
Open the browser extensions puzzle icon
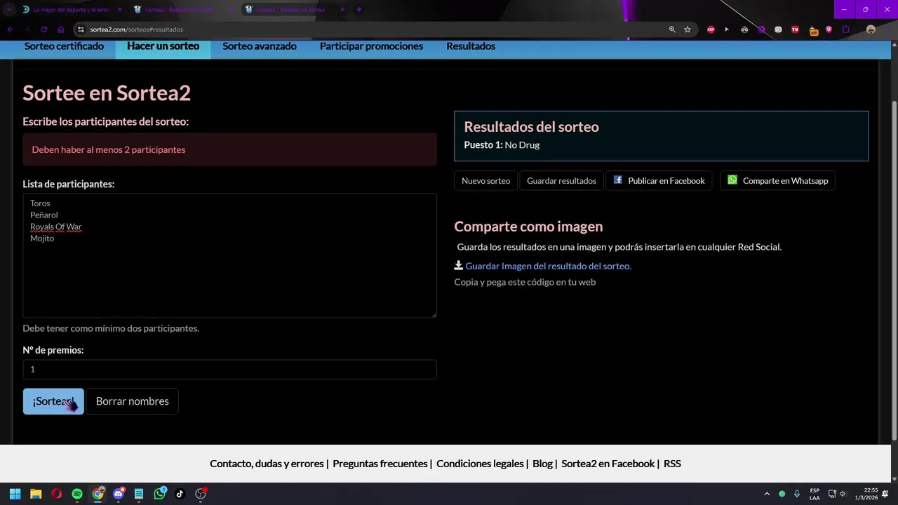(845, 29)
